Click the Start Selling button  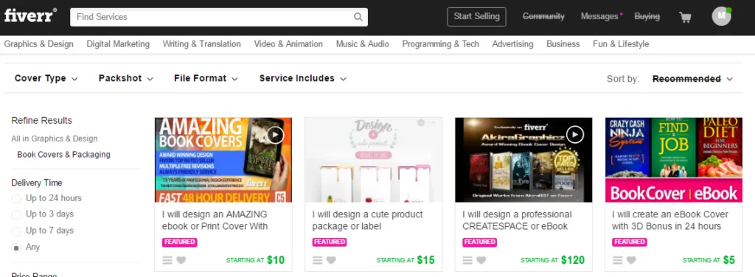477,16
